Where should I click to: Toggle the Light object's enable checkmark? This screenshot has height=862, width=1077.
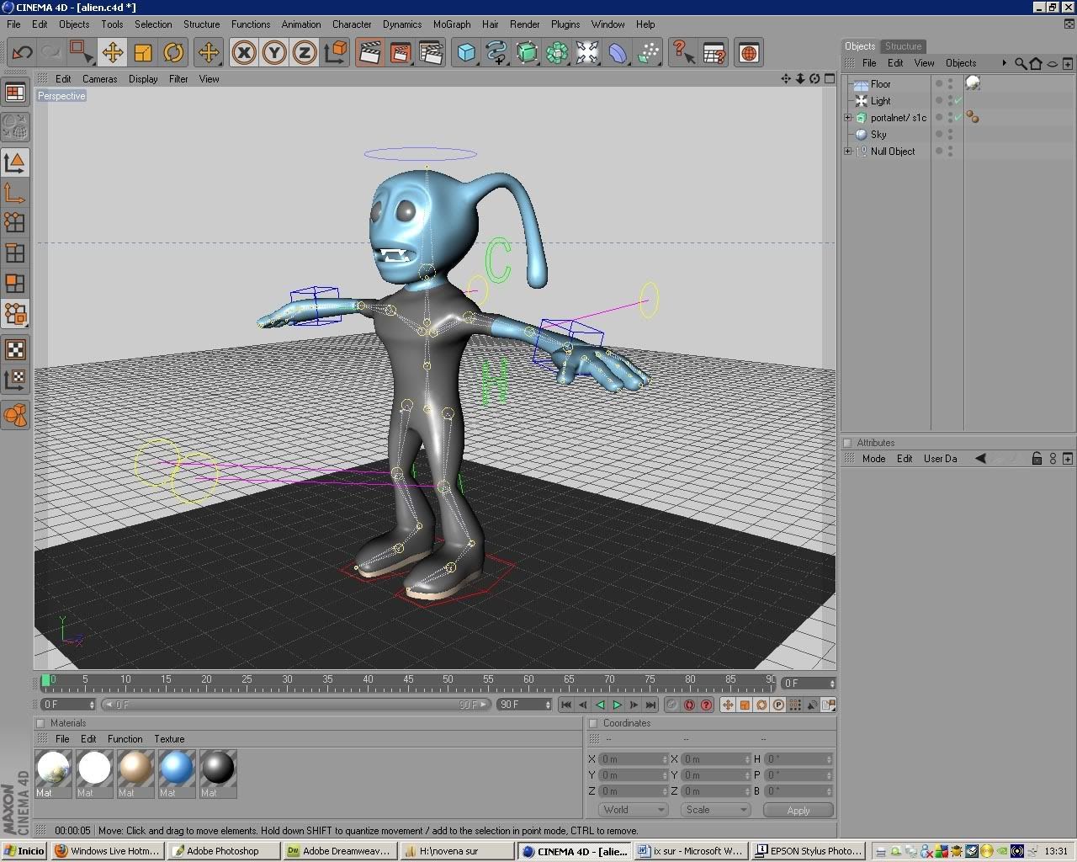tap(958, 101)
